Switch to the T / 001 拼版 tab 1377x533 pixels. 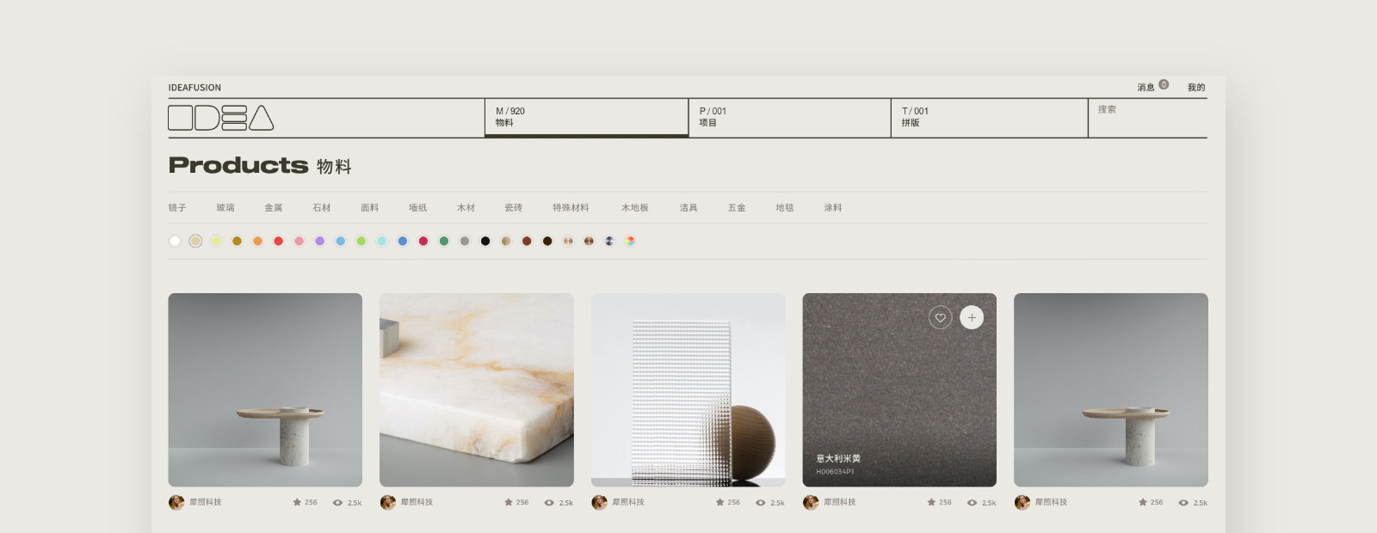(x=989, y=117)
